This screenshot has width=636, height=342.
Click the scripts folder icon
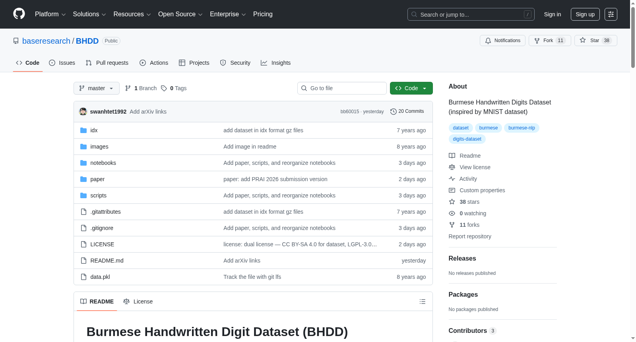(x=83, y=195)
